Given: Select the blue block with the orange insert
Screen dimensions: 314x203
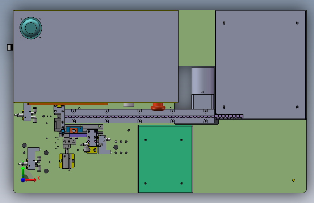Looking at the screenshot, I should pyautogui.click(x=74, y=130).
